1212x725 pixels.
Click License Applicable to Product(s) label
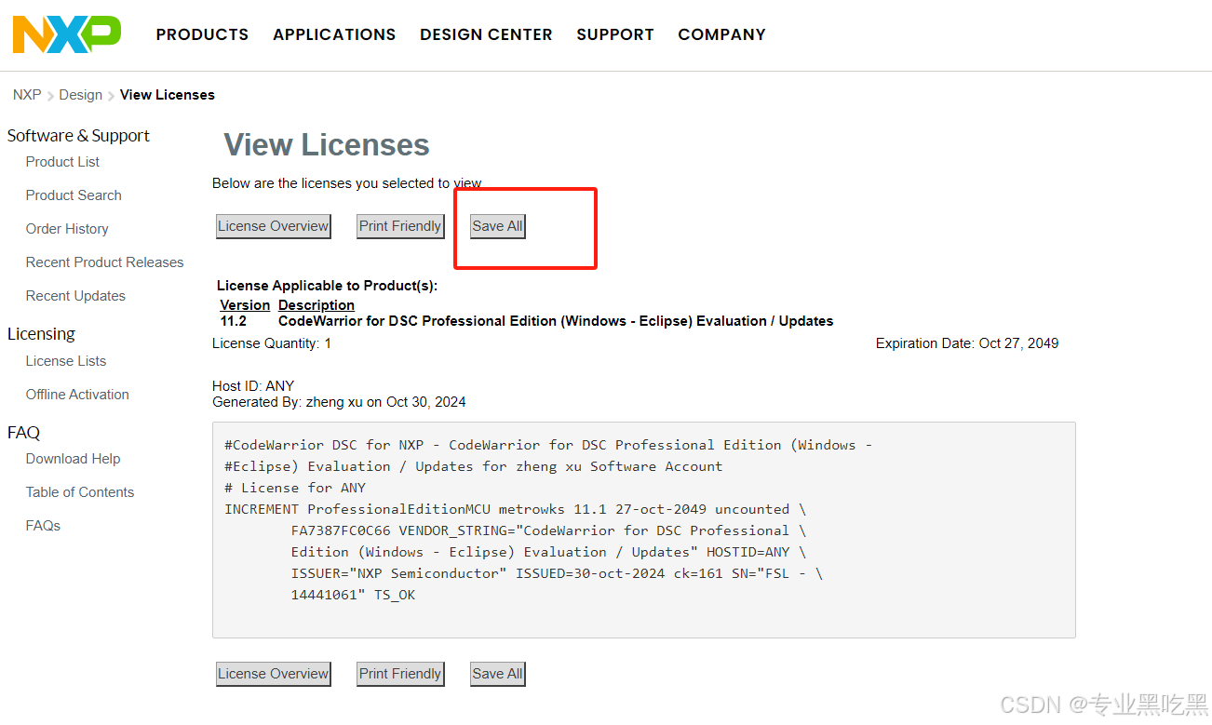click(x=327, y=286)
